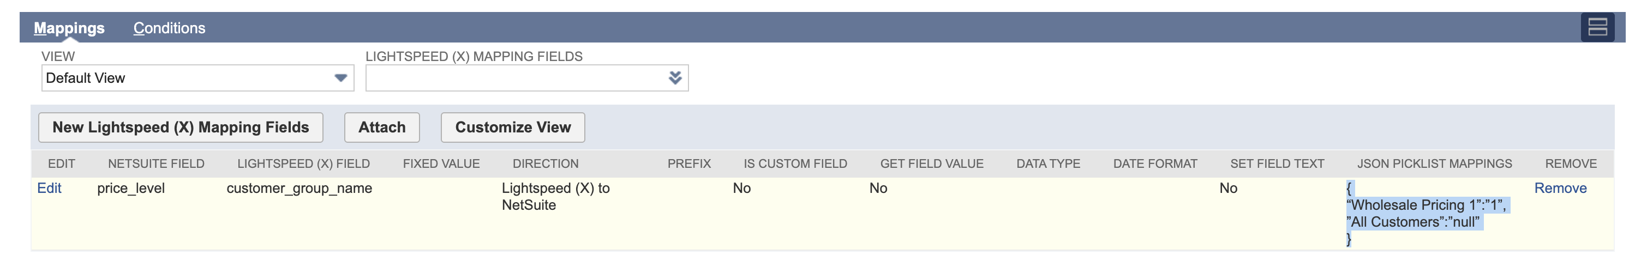1629x279 pixels.
Task: Remove the price_level mapping row
Action: point(1559,188)
